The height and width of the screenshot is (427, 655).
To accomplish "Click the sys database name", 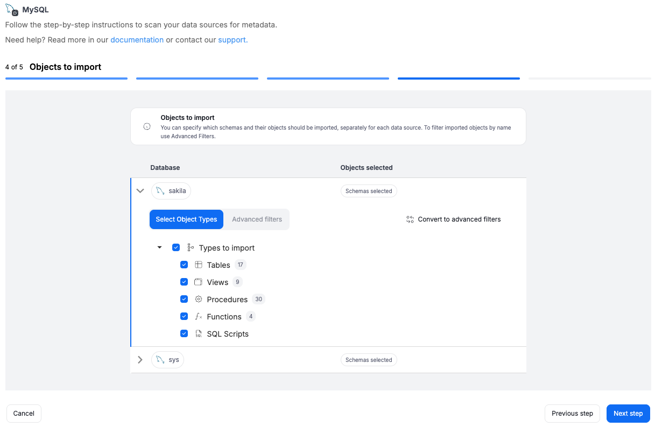I will [174, 360].
